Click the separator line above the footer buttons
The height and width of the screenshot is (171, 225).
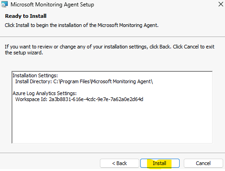(112, 153)
